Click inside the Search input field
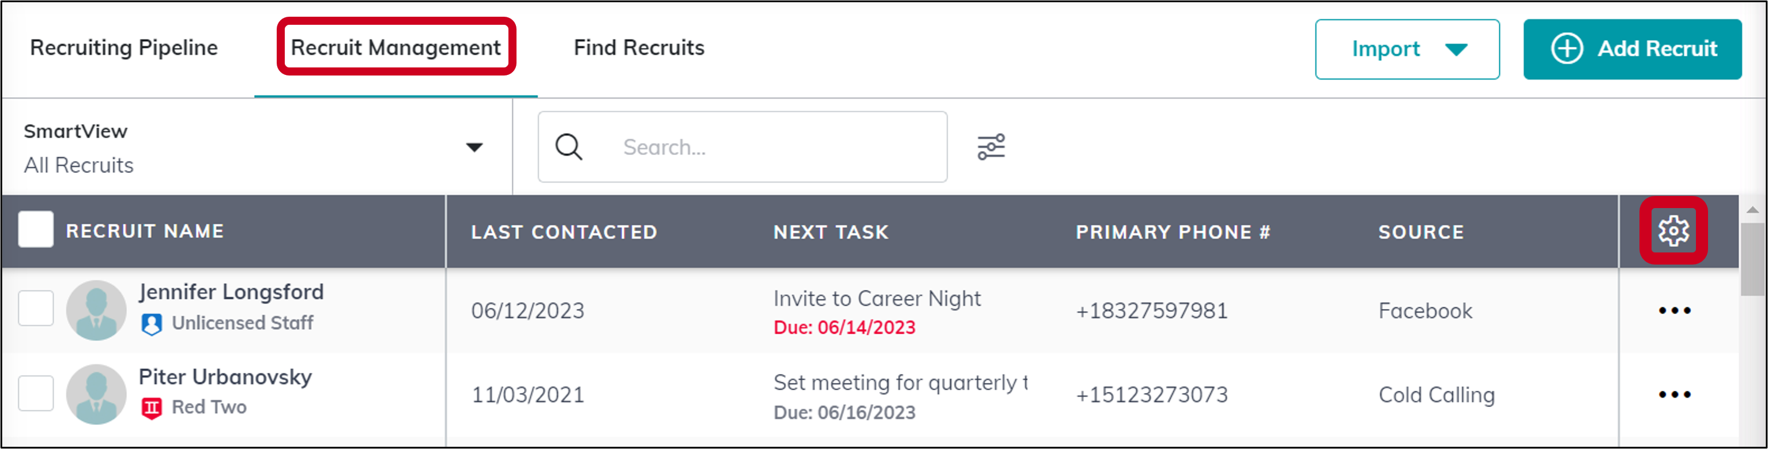1768x449 pixels. pyautogui.click(x=741, y=146)
